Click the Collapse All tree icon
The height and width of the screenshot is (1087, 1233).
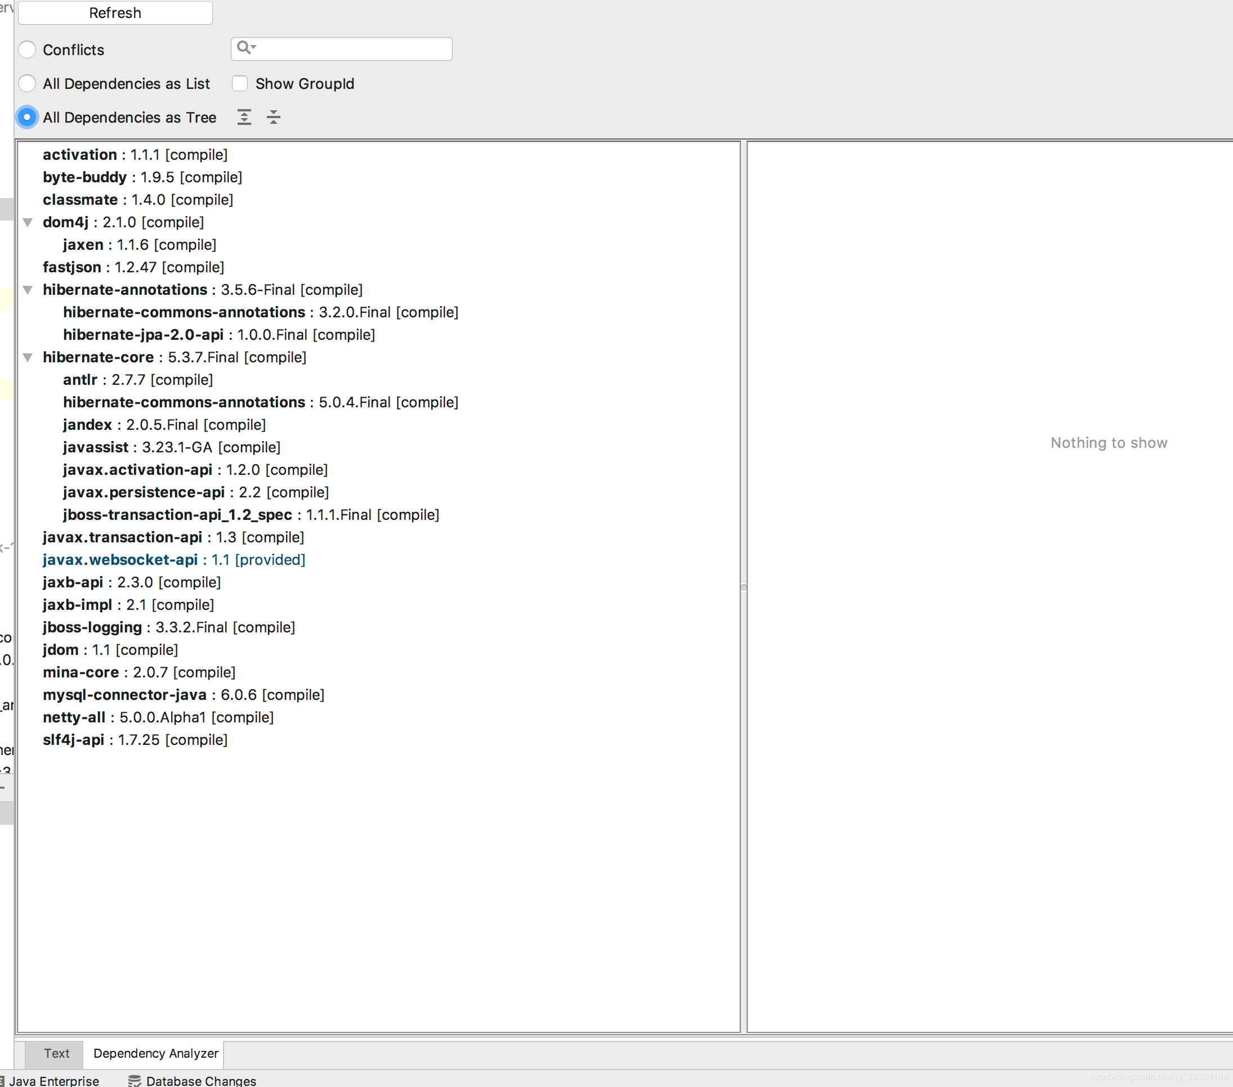point(273,117)
